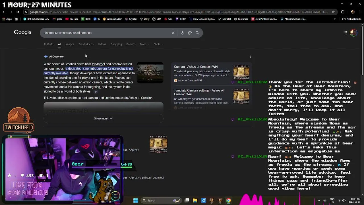Open the BitcoinWisdom bookmark
This screenshot has height=205, width=364.
coord(112,19)
